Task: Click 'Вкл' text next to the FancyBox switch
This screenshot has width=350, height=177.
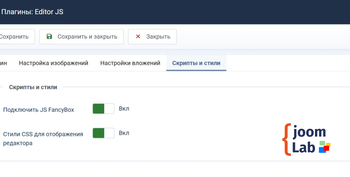Action: point(124,109)
